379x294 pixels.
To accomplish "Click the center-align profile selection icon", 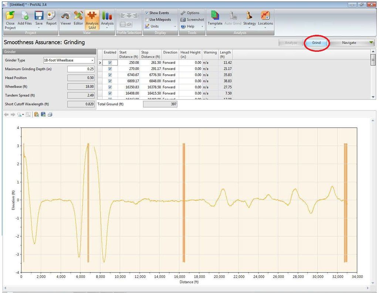I will click(x=129, y=16).
